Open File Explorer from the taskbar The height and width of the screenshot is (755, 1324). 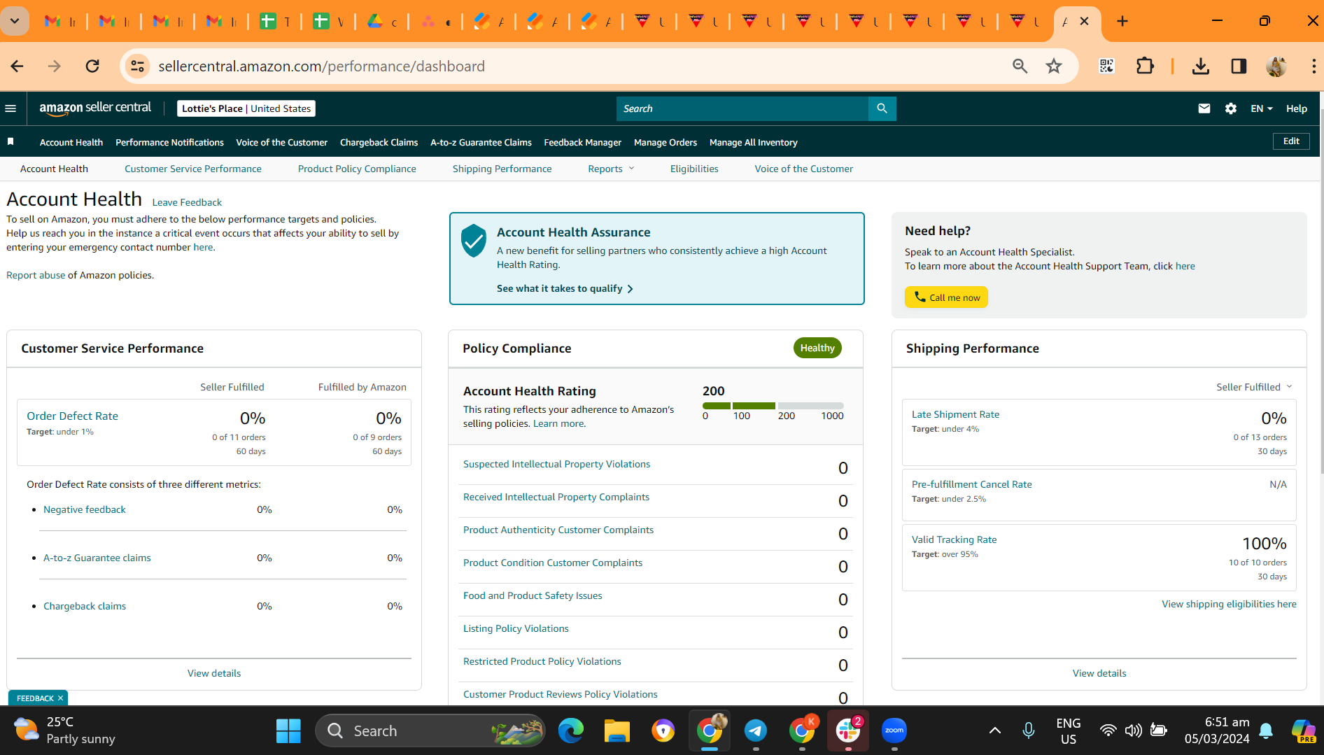pyautogui.click(x=617, y=731)
